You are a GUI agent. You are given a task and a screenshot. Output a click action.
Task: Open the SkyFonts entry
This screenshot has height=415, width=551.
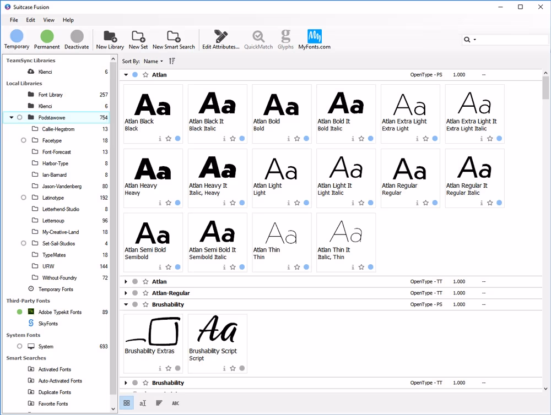pos(48,324)
